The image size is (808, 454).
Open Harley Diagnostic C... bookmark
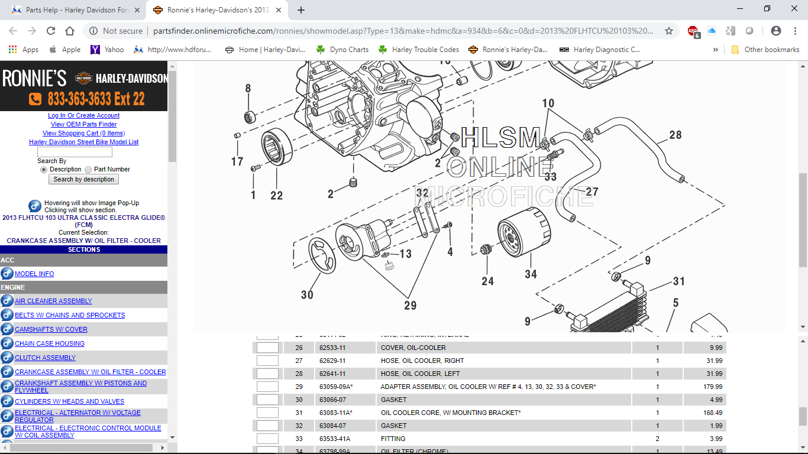point(600,50)
